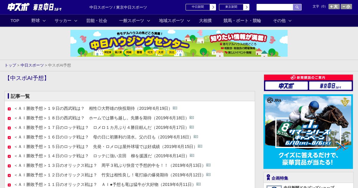Open the 芸能・社会 menu item
This screenshot has height=188, width=358.
point(97,21)
